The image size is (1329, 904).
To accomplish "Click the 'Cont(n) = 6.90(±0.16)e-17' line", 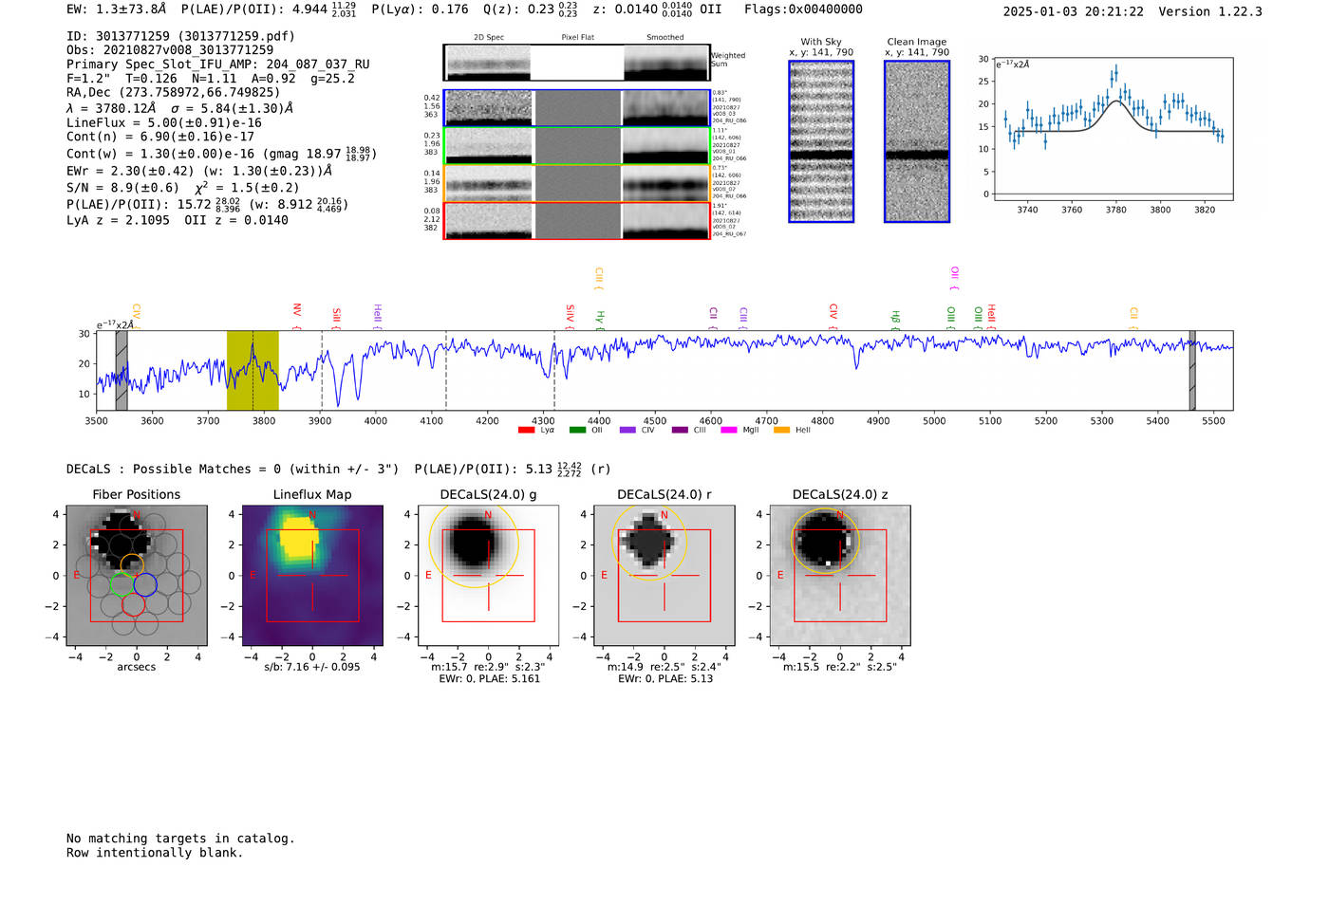I will [x=160, y=137].
